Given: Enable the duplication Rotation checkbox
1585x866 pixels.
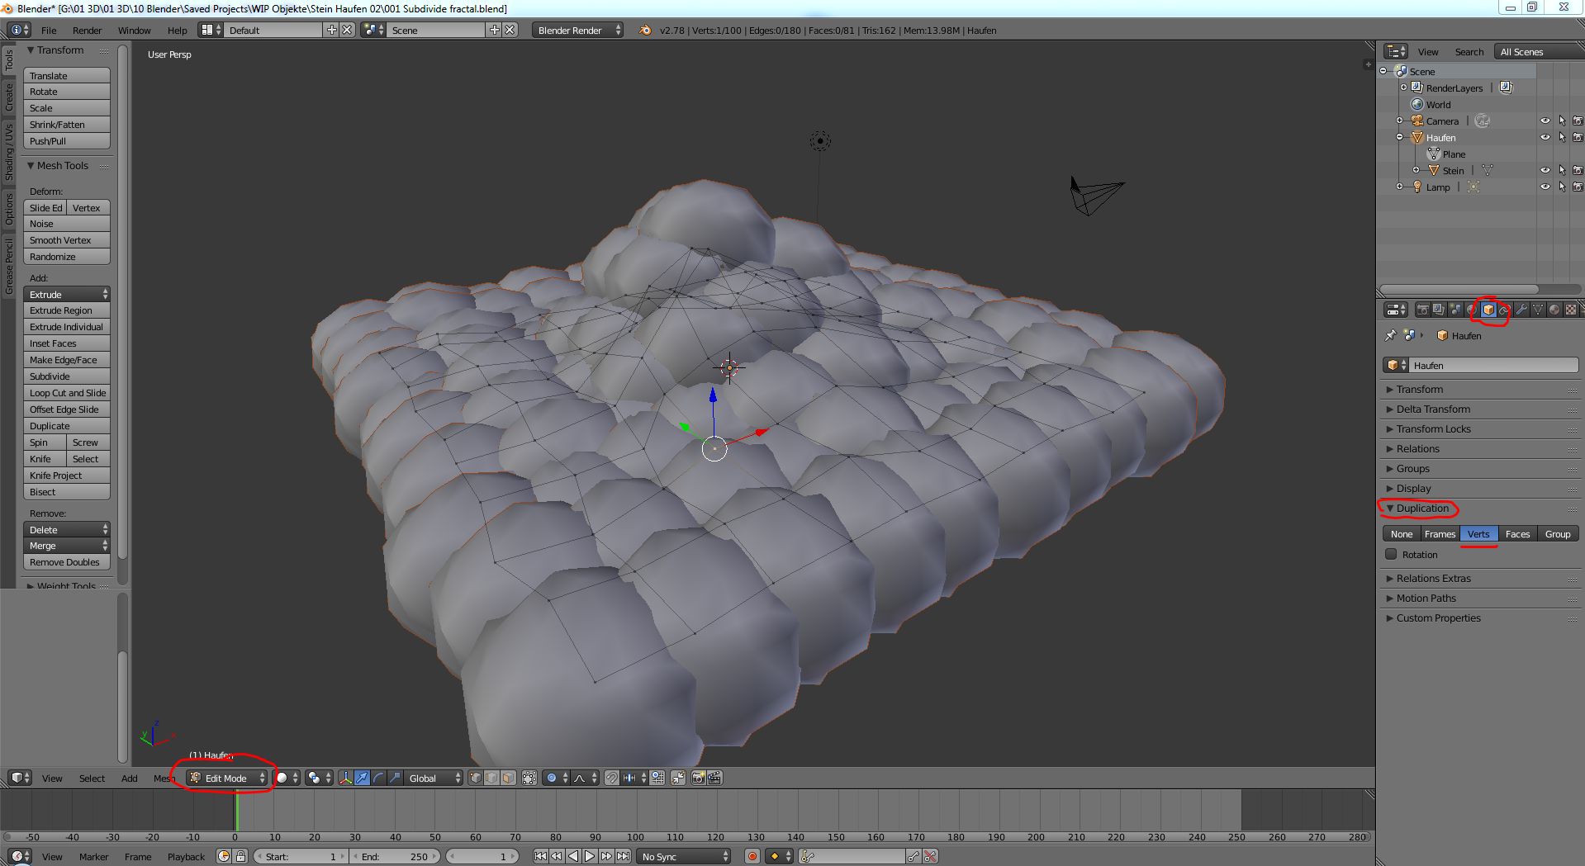Looking at the screenshot, I should [1392, 554].
